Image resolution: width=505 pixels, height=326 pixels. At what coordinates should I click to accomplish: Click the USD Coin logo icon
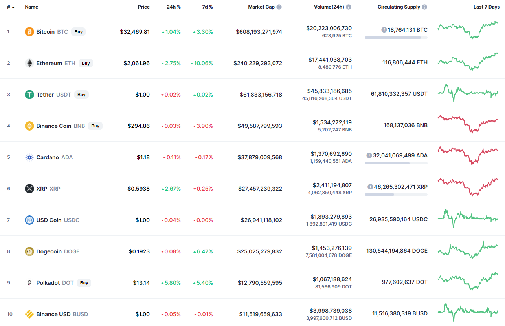click(29, 220)
